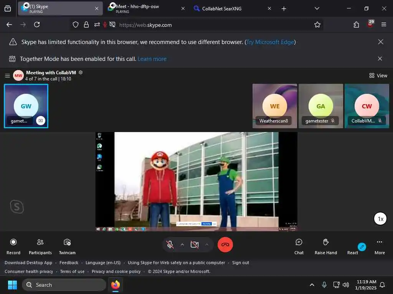Open the More options menu
The width and height of the screenshot is (393, 294).
pyautogui.click(x=380, y=246)
